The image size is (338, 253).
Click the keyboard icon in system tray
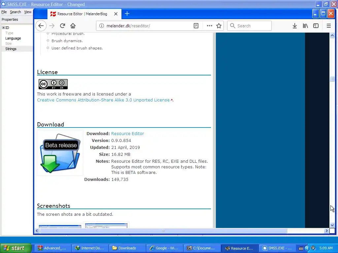pyautogui.click(x=301, y=248)
